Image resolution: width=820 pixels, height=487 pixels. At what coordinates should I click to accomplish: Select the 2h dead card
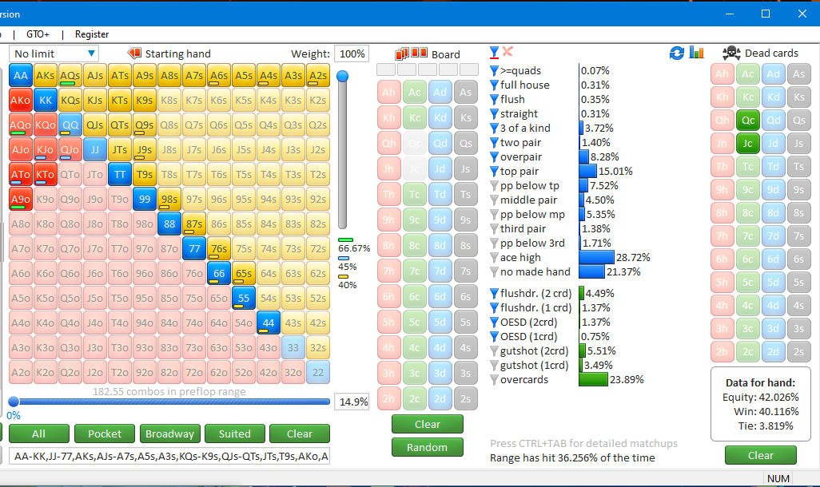pyautogui.click(x=722, y=351)
